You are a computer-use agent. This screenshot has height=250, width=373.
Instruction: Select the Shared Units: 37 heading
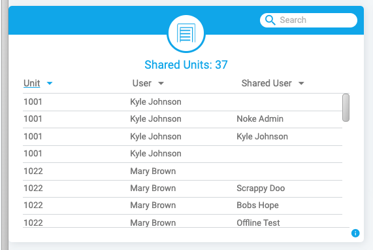[186, 65]
